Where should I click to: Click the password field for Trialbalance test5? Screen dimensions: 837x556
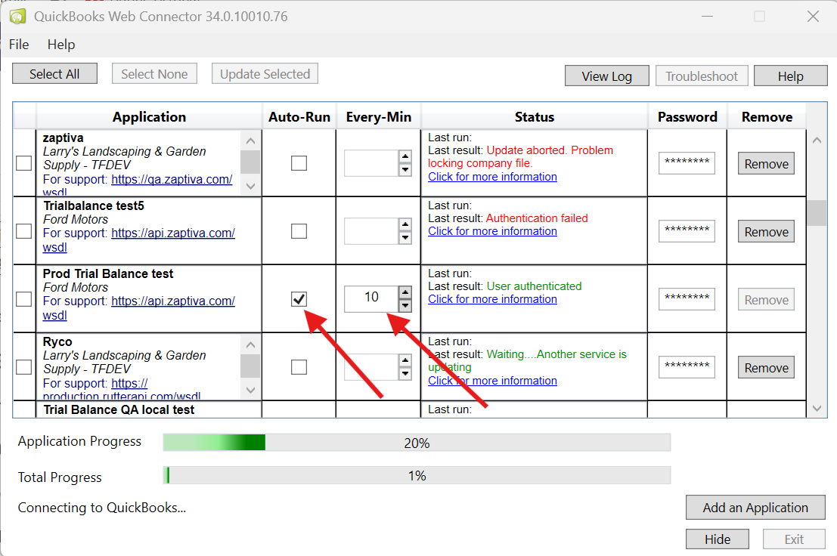(687, 231)
